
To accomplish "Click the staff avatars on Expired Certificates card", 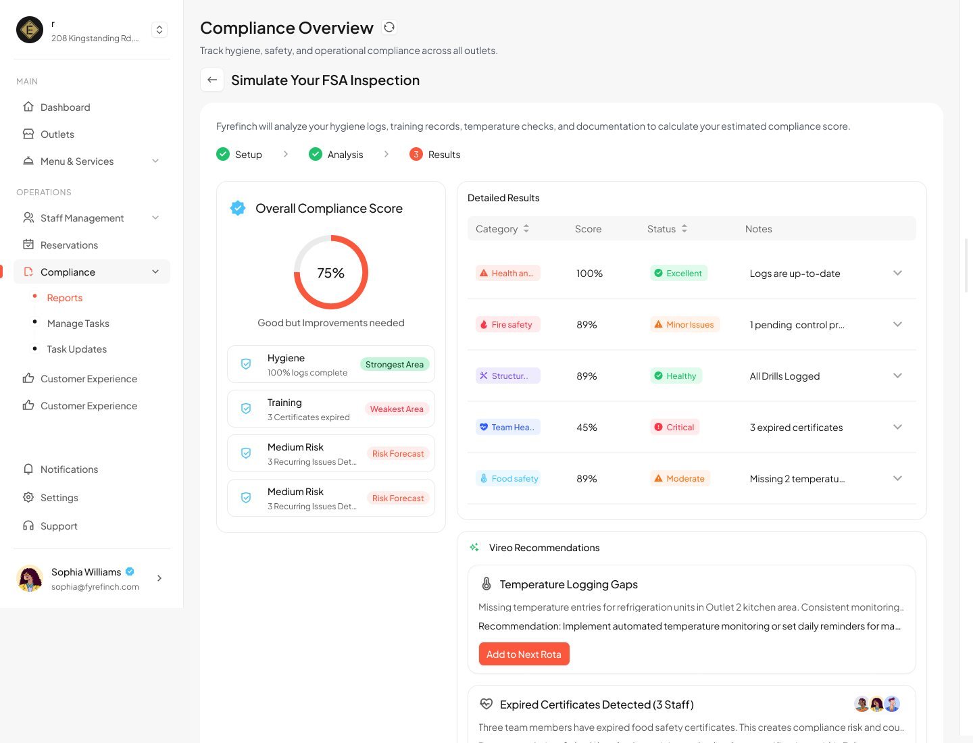I will 877,704.
